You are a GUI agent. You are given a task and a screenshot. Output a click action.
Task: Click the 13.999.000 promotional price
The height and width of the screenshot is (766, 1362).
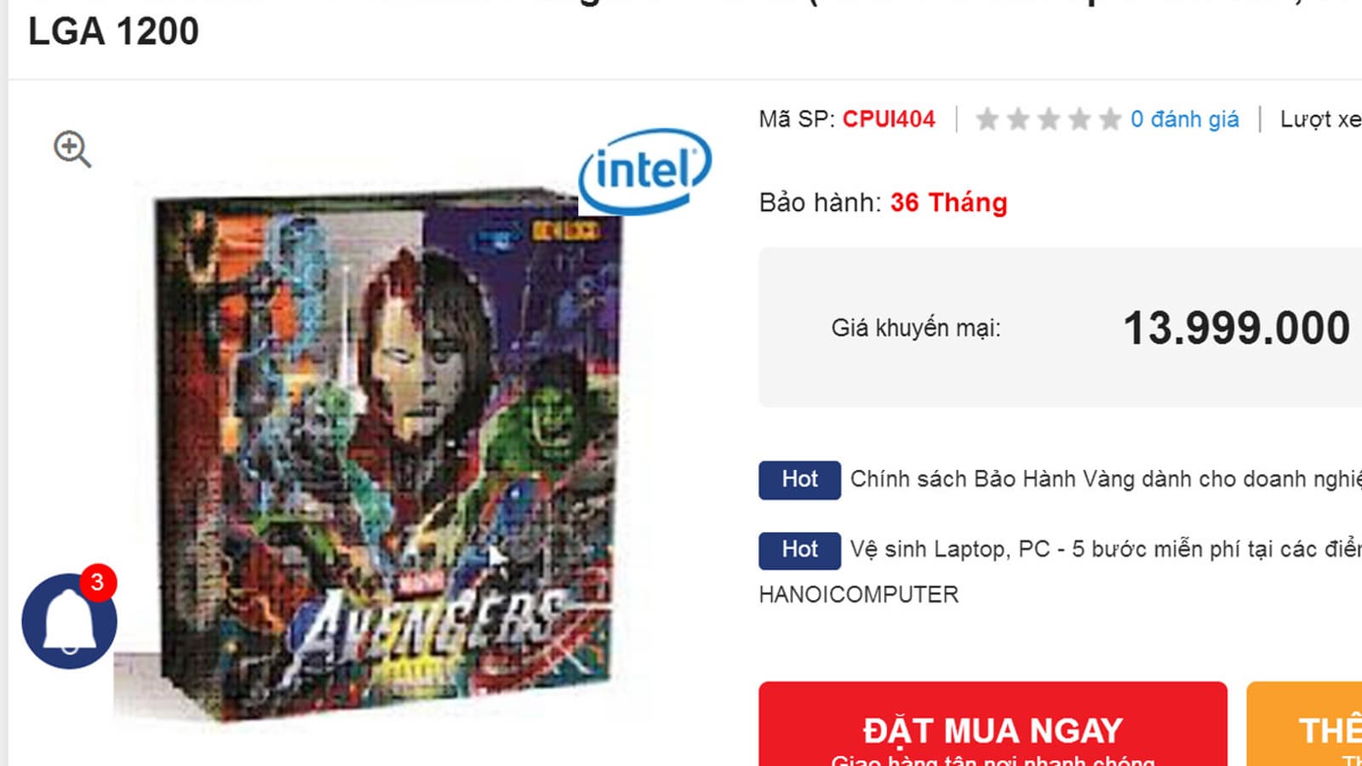[x=1236, y=329]
